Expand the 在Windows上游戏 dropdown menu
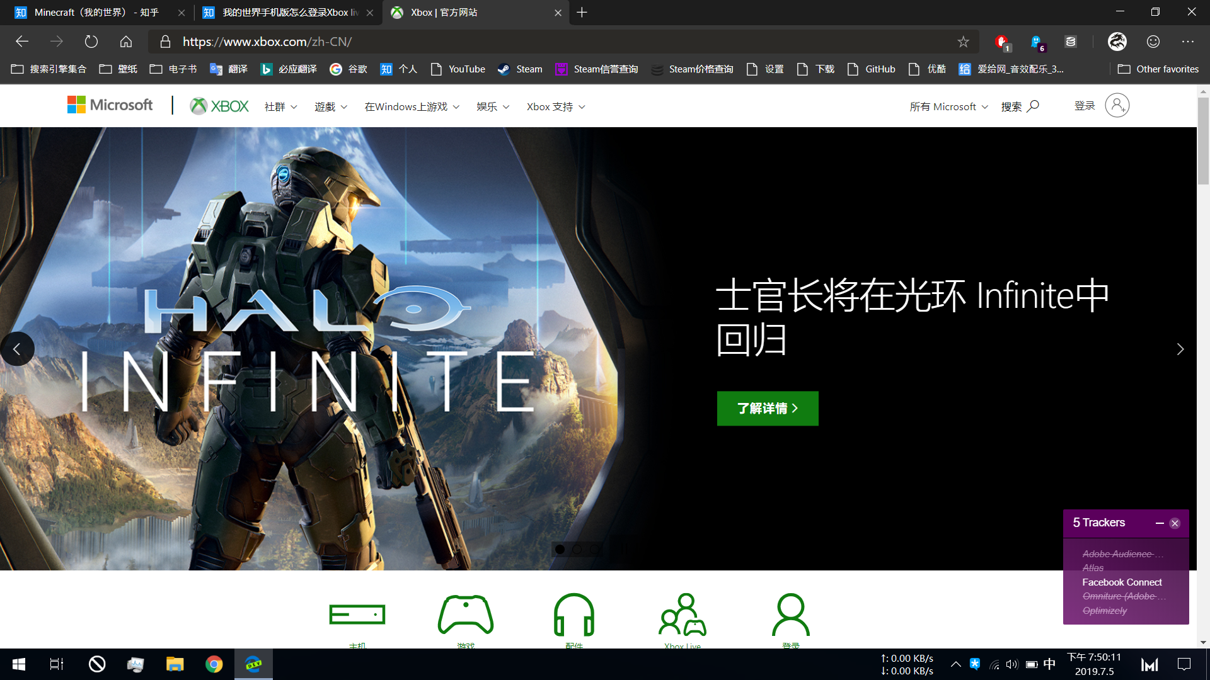The width and height of the screenshot is (1210, 680). (412, 107)
